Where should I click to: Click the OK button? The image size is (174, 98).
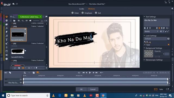pyautogui.click(x=81, y=89)
